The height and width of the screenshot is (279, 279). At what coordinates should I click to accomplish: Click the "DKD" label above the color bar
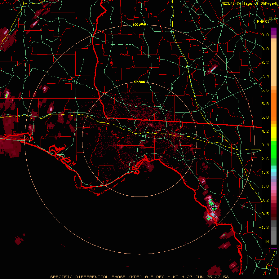point(272,18)
